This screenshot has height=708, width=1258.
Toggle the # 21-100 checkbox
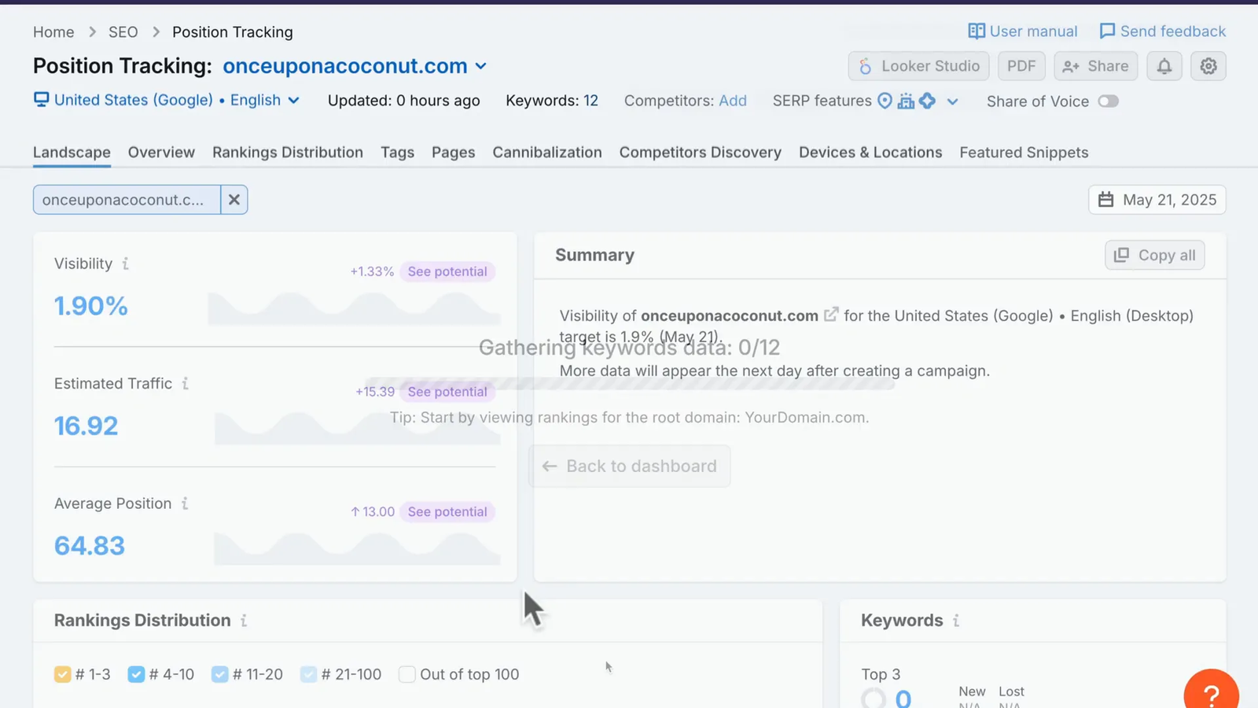[308, 674]
